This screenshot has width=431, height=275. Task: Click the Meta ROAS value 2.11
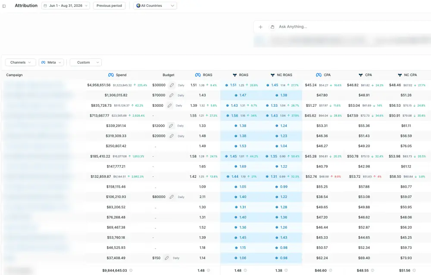pos(202,197)
